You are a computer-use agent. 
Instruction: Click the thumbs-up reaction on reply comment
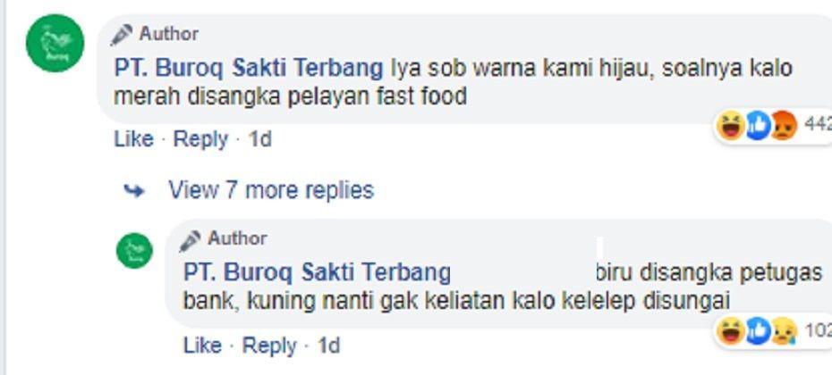click(758, 331)
